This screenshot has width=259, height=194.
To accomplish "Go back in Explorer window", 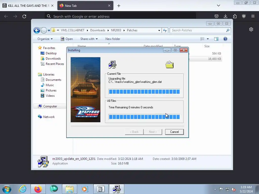I will coord(37,30).
